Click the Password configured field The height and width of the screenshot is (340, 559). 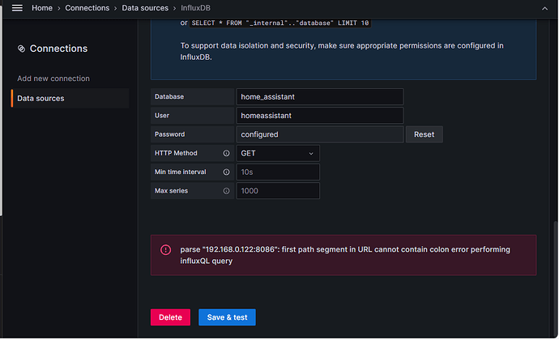click(320, 134)
